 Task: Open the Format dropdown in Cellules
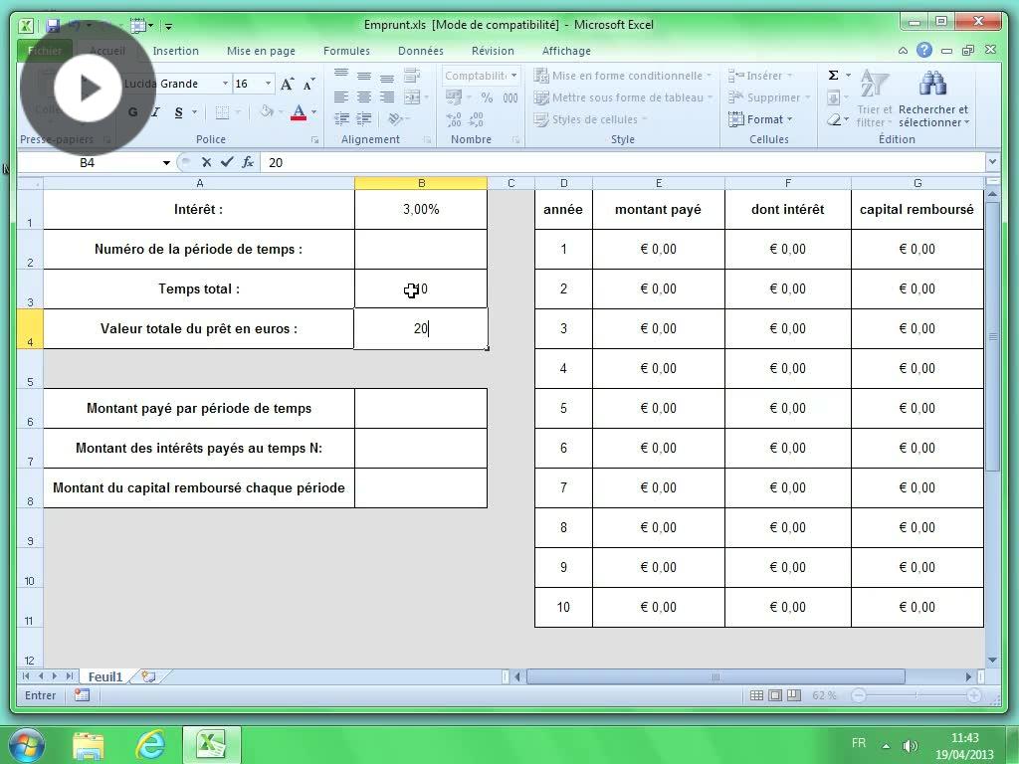[763, 119]
